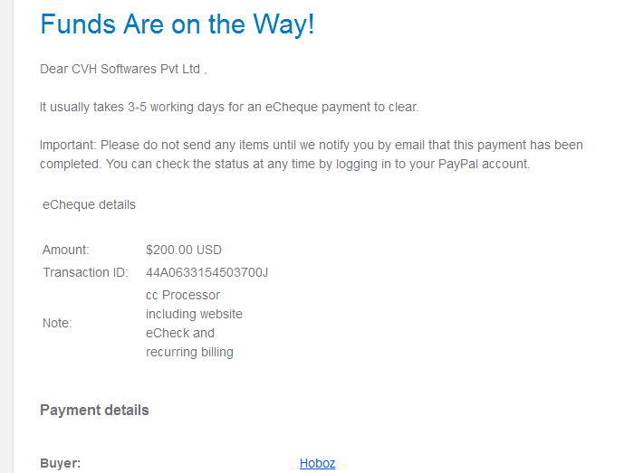Image resolution: width=624 pixels, height=473 pixels.
Task: Click the 'Payment details' heading
Action: coord(94,410)
